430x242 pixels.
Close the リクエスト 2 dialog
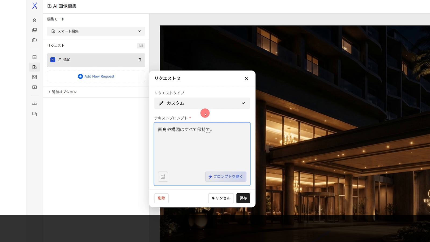point(246,78)
